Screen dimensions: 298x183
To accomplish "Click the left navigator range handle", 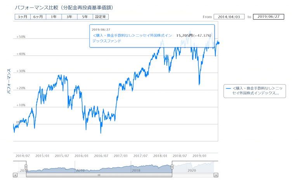I will (26, 167).
